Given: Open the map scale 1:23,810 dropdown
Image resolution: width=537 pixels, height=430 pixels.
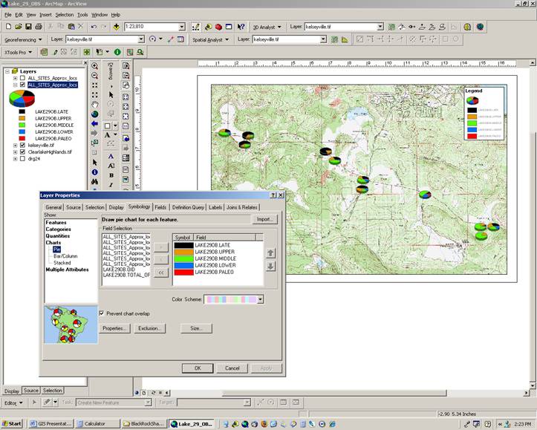Looking at the screenshot, I should (182, 27).
